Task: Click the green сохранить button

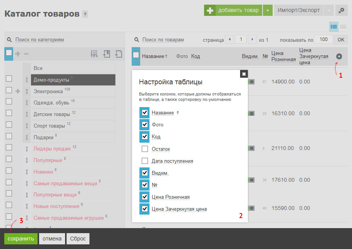Action: 21,239
